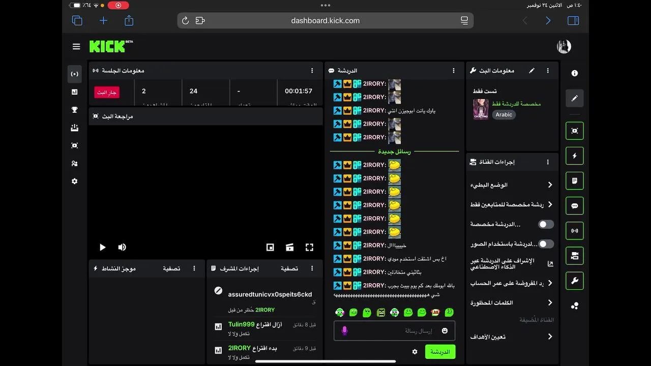651x366 pixels.
Task: Open three-dot menu of channel actions panel
Action: [548, 162]
